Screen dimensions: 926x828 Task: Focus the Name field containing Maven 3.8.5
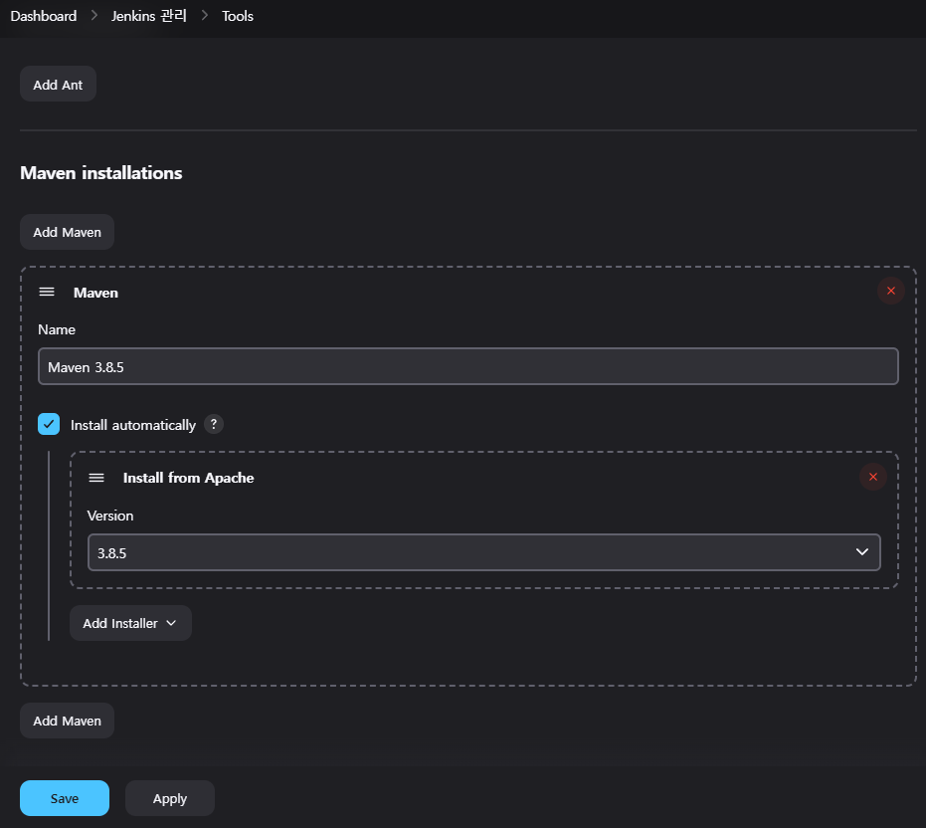468,366
